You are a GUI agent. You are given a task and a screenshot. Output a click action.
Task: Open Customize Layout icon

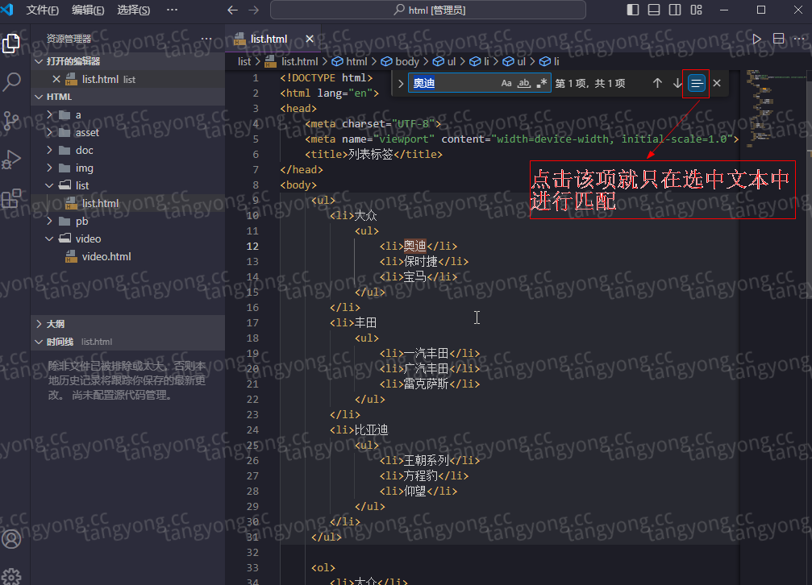click(x=697, y=10)
